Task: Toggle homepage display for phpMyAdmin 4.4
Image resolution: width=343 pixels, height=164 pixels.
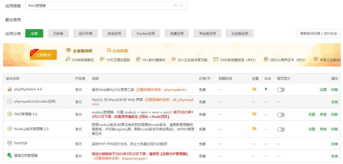Action: pyautogui.click(x=281, y=90)
